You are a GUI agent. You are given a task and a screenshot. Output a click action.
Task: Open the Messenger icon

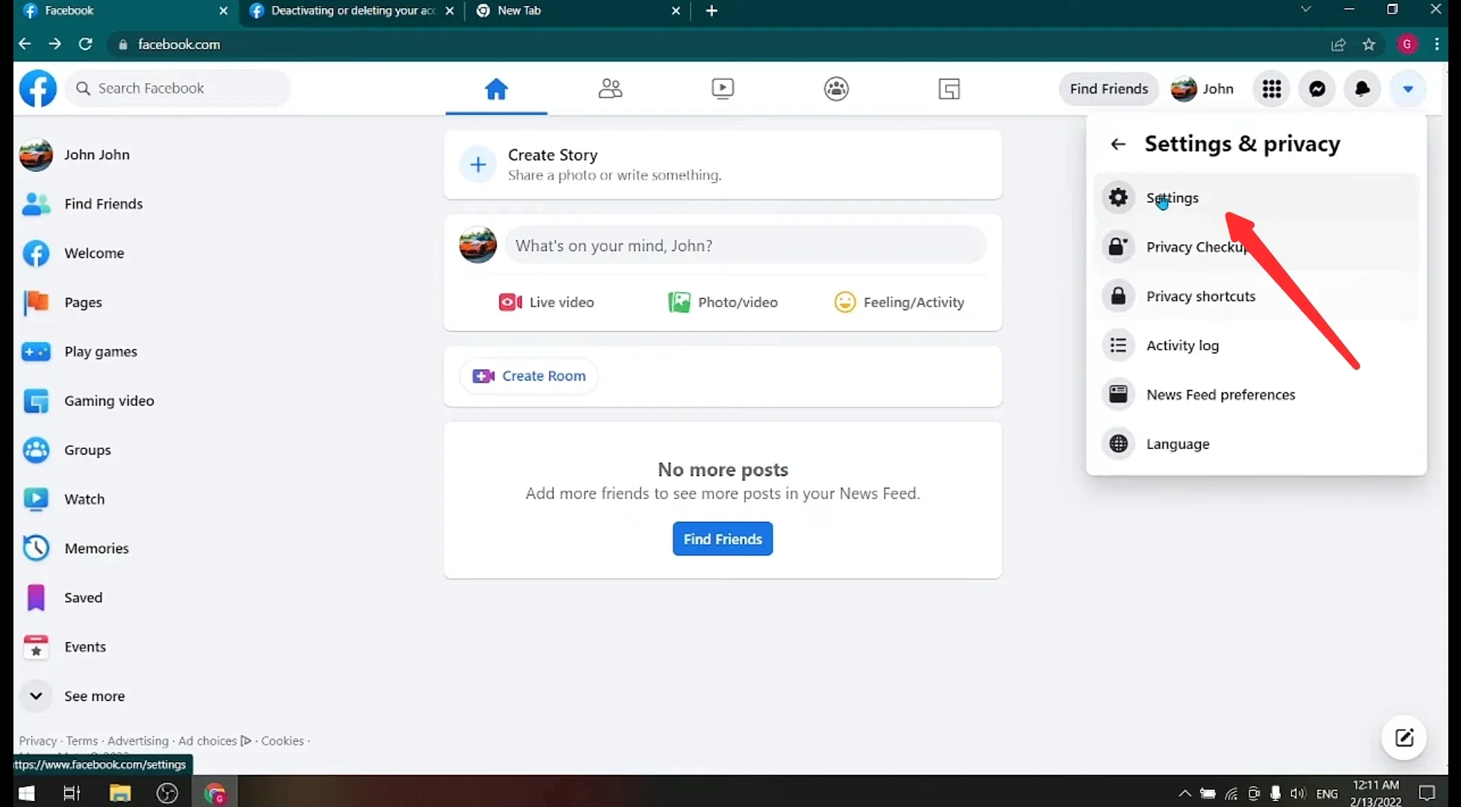point(1318,89)
